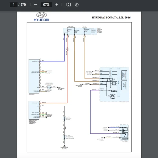Click the upper-left module connector block
The width and height of the screenshot is (158, 158).
pos(34,76)
